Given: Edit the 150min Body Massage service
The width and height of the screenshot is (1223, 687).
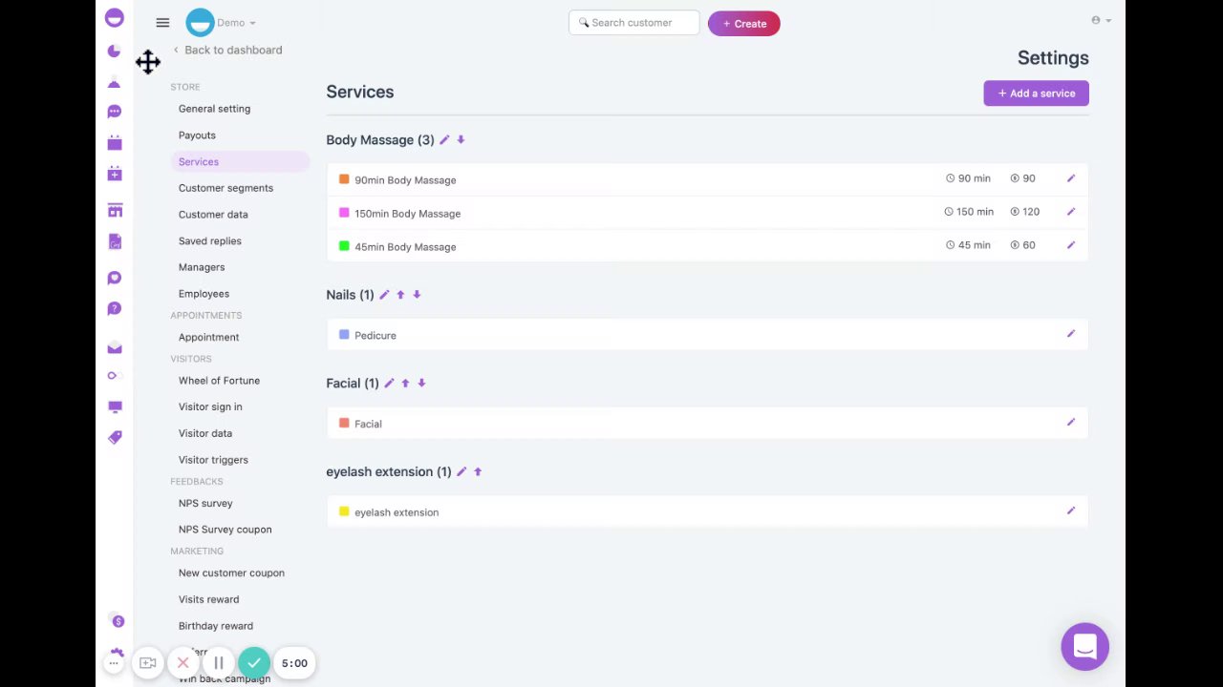Looking at the screenshot, I should [1070, 212].
